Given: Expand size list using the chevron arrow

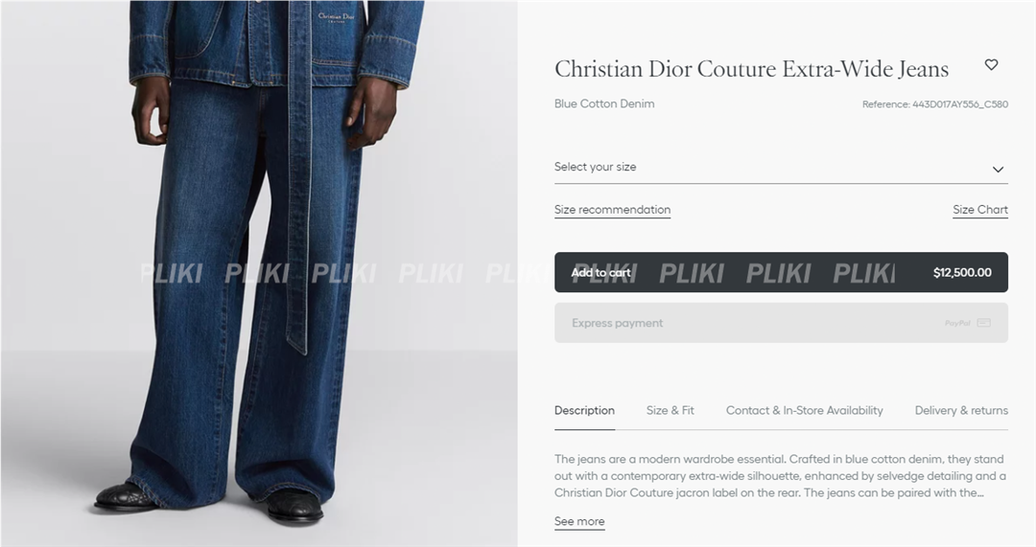Looking at the screenshot, I should 998,170.
